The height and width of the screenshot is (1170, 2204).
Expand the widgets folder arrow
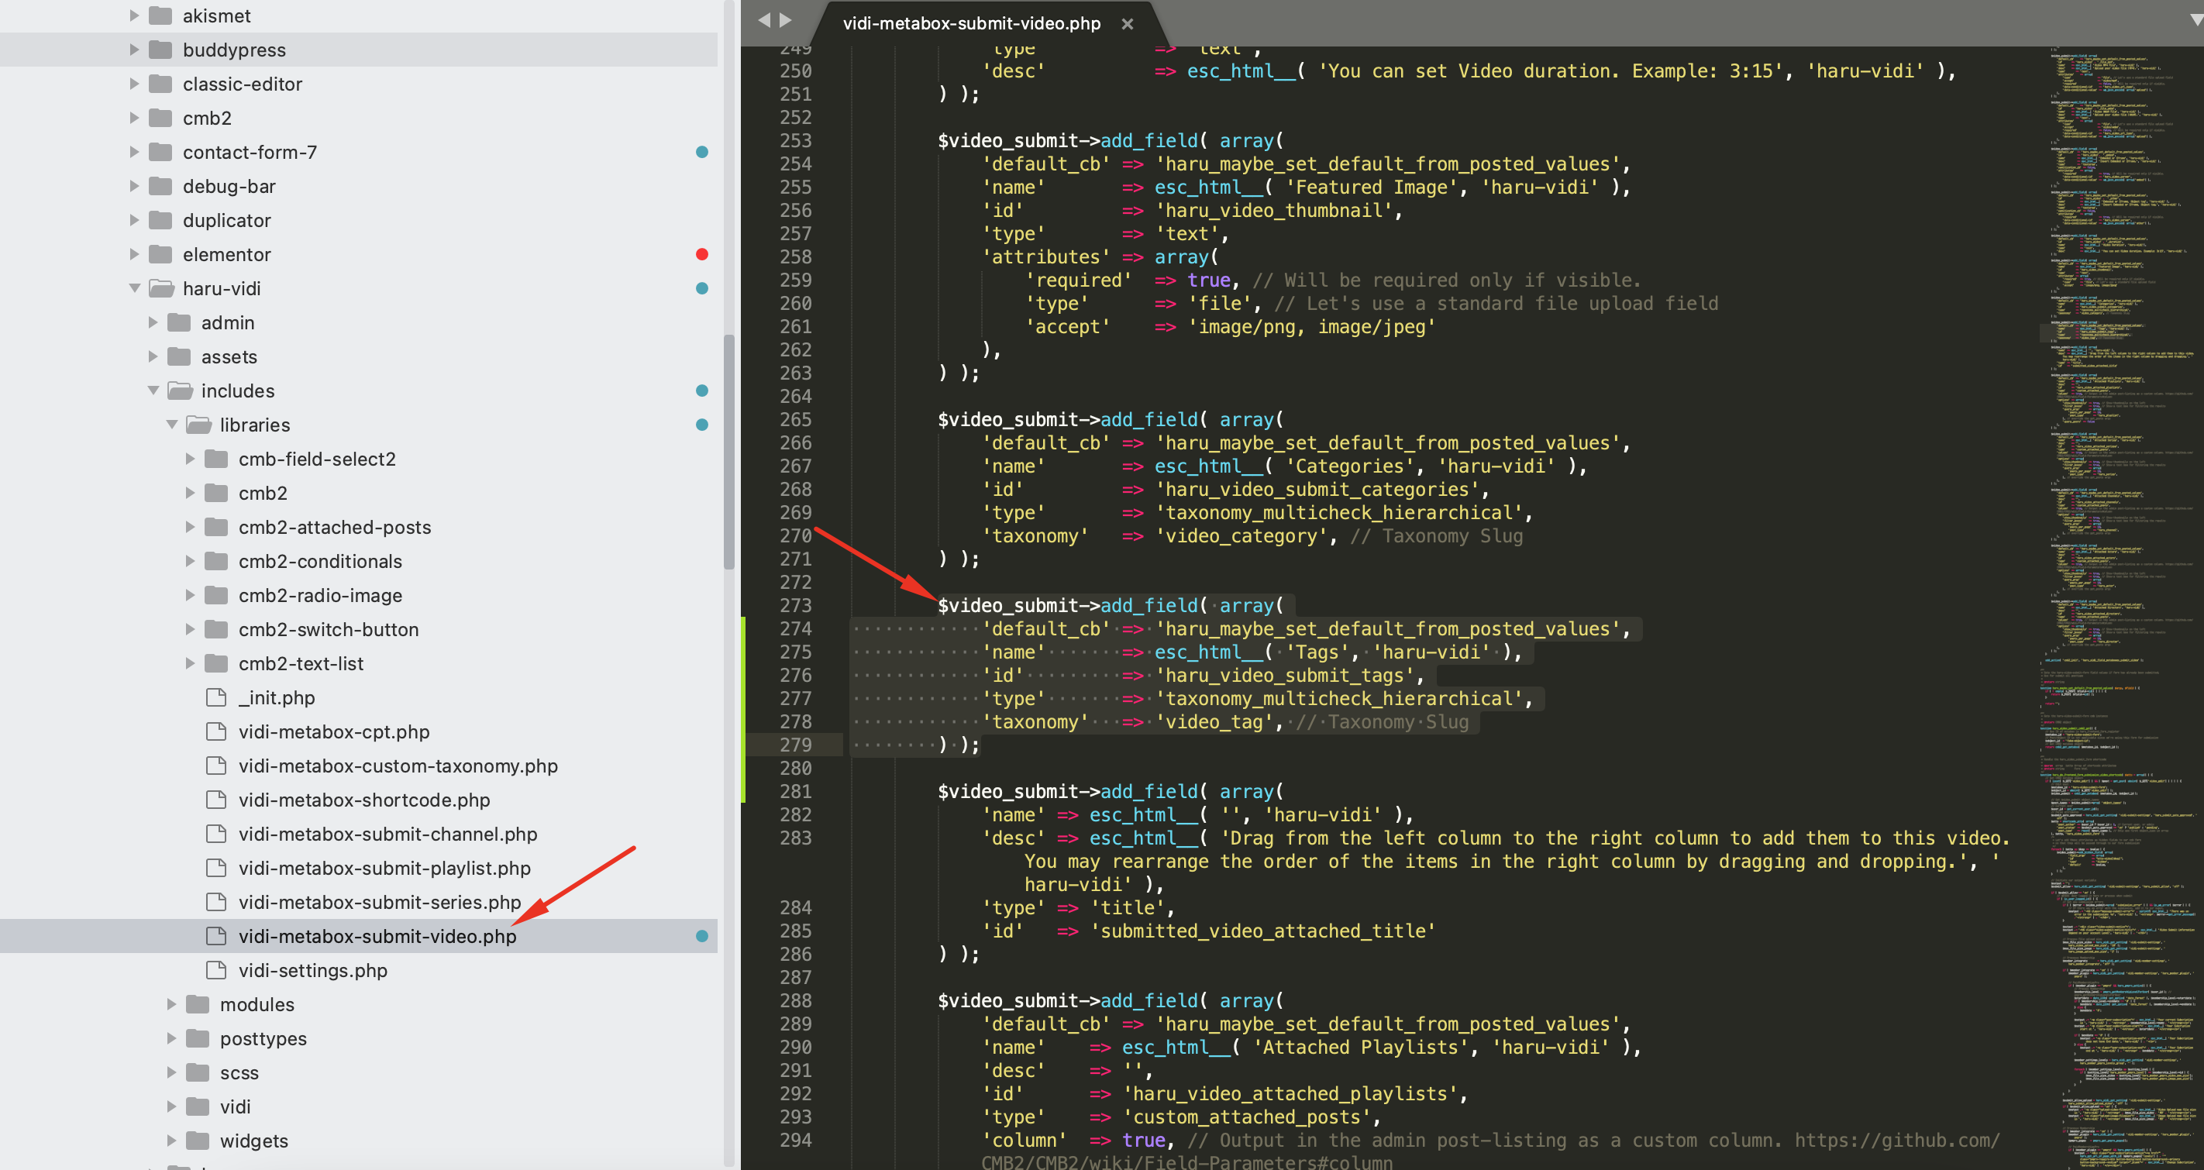171,1140
